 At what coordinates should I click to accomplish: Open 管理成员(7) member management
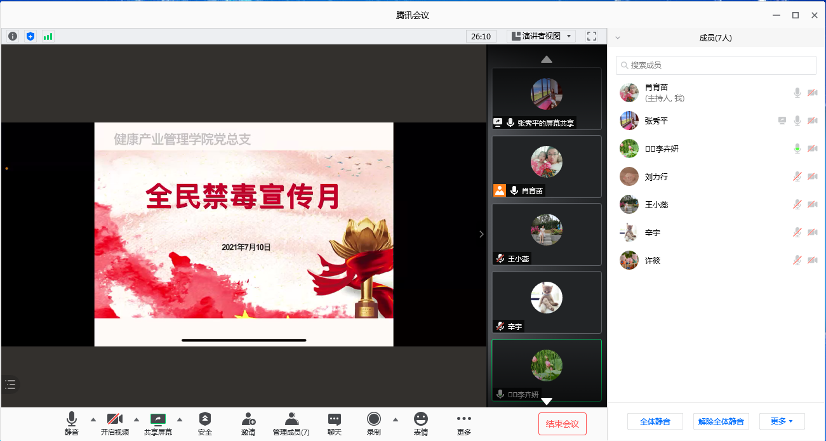[x=291, y=423]
